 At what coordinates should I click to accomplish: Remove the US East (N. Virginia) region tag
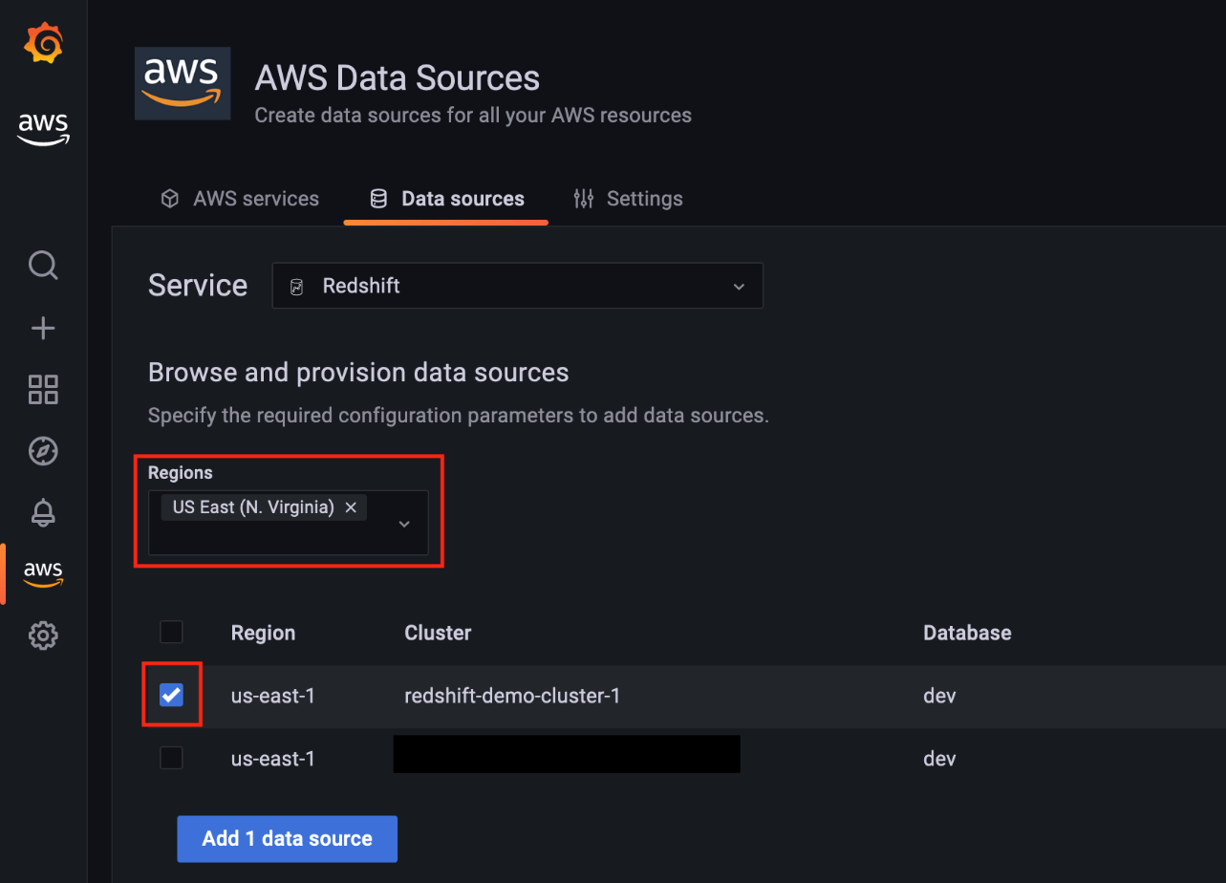351,506
